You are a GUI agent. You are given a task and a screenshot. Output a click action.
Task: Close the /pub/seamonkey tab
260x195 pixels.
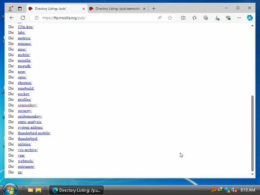point(144,9)
